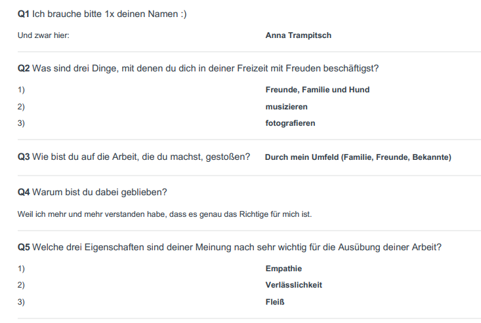Click the bold 'Q5' question number

point(24,247)
